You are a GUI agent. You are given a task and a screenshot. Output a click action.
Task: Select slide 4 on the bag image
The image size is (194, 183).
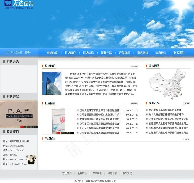(x=72, y=133)
